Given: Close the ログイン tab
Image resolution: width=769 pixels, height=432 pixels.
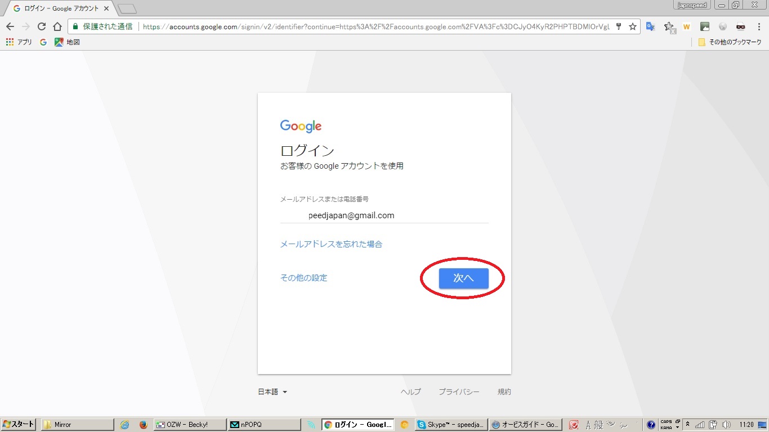Looking at the screenshot, I should point(106,8).
